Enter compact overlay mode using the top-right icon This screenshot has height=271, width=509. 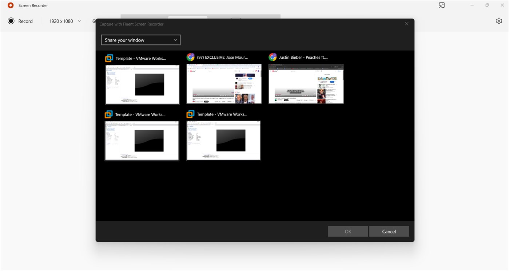click(x=442, y=5)
